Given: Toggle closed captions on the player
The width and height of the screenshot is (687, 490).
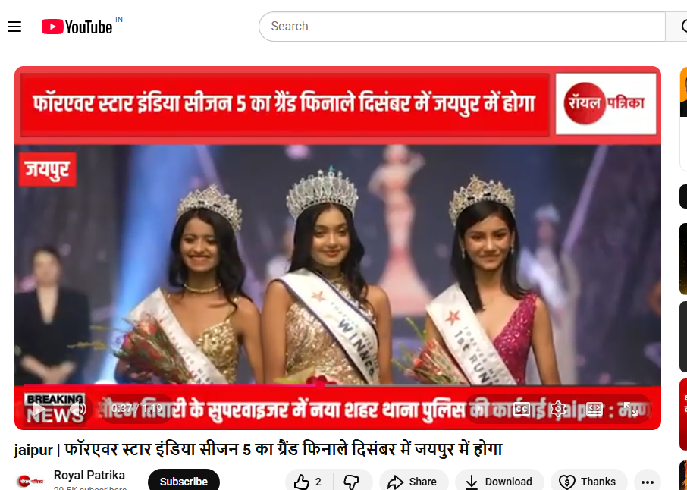Looking at the screenshot, I should tap(522, 409).
